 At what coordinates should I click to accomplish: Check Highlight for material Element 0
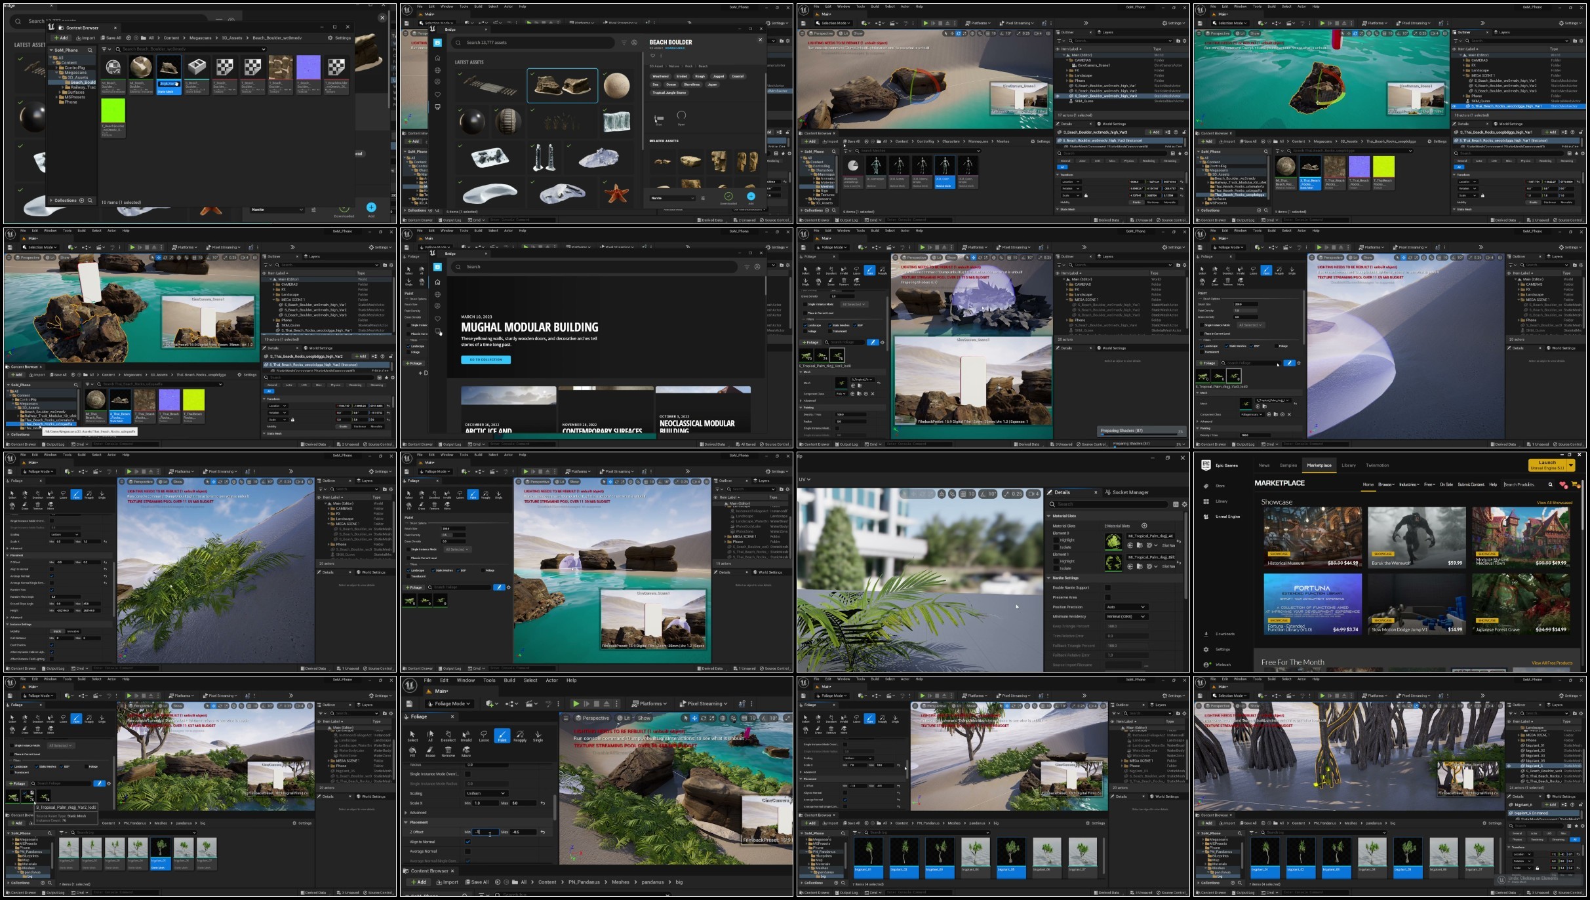click(x=1056, y=540)
